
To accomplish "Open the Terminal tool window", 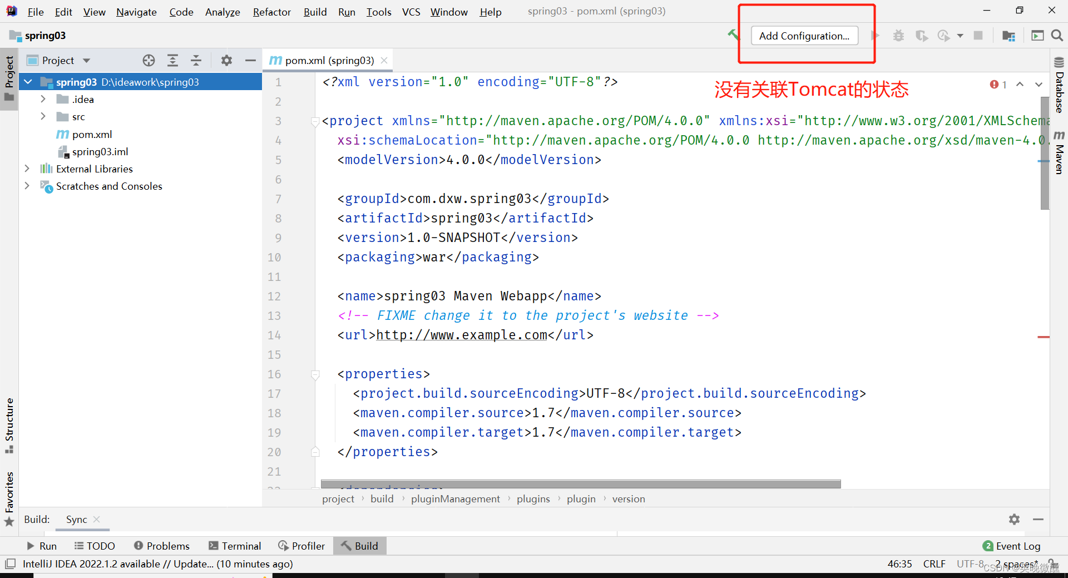I will point(235,546).
